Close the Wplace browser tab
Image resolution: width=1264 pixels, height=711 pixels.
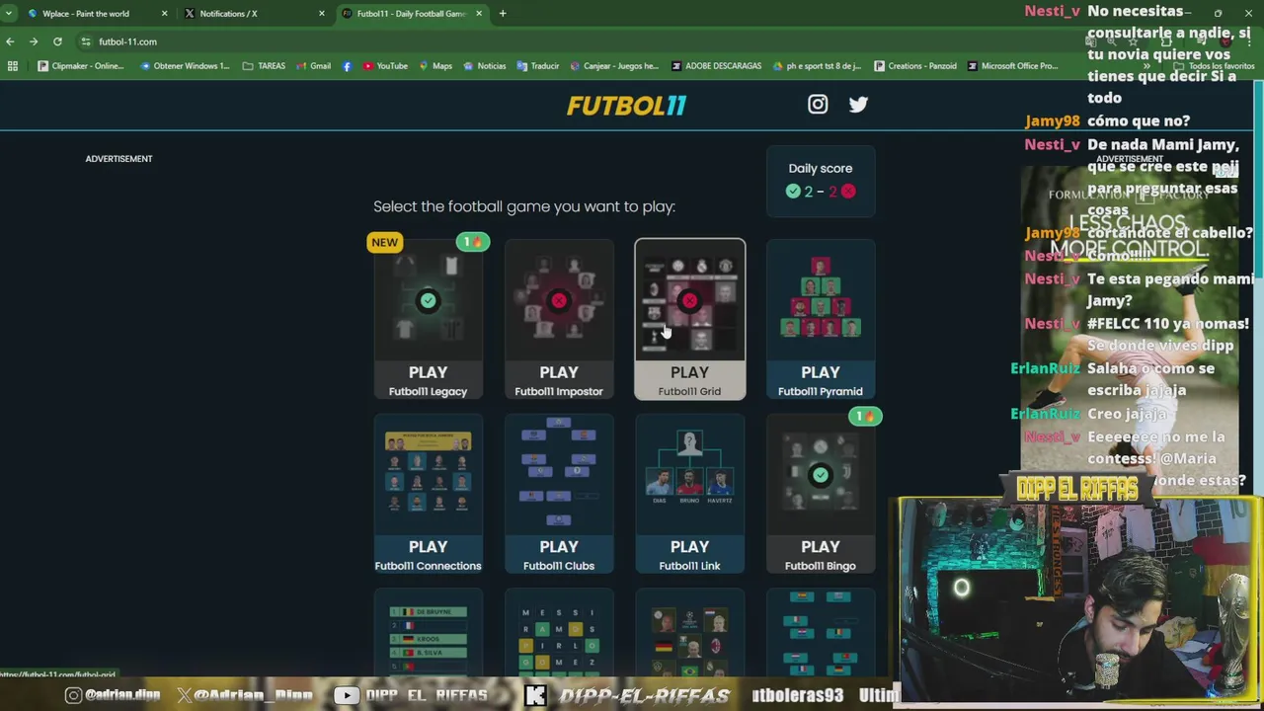[x=164, y=14]
